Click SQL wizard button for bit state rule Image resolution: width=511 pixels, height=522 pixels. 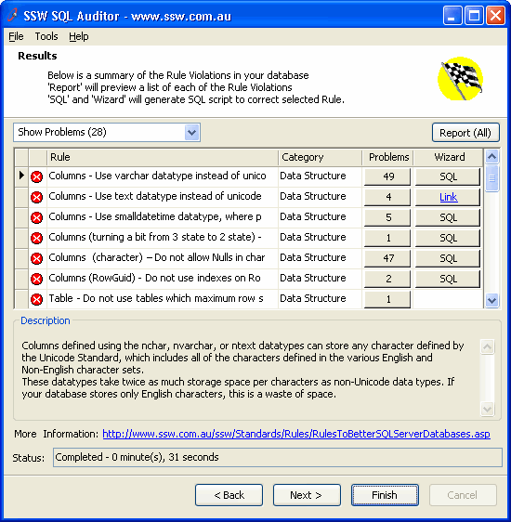tap(448, 238)
